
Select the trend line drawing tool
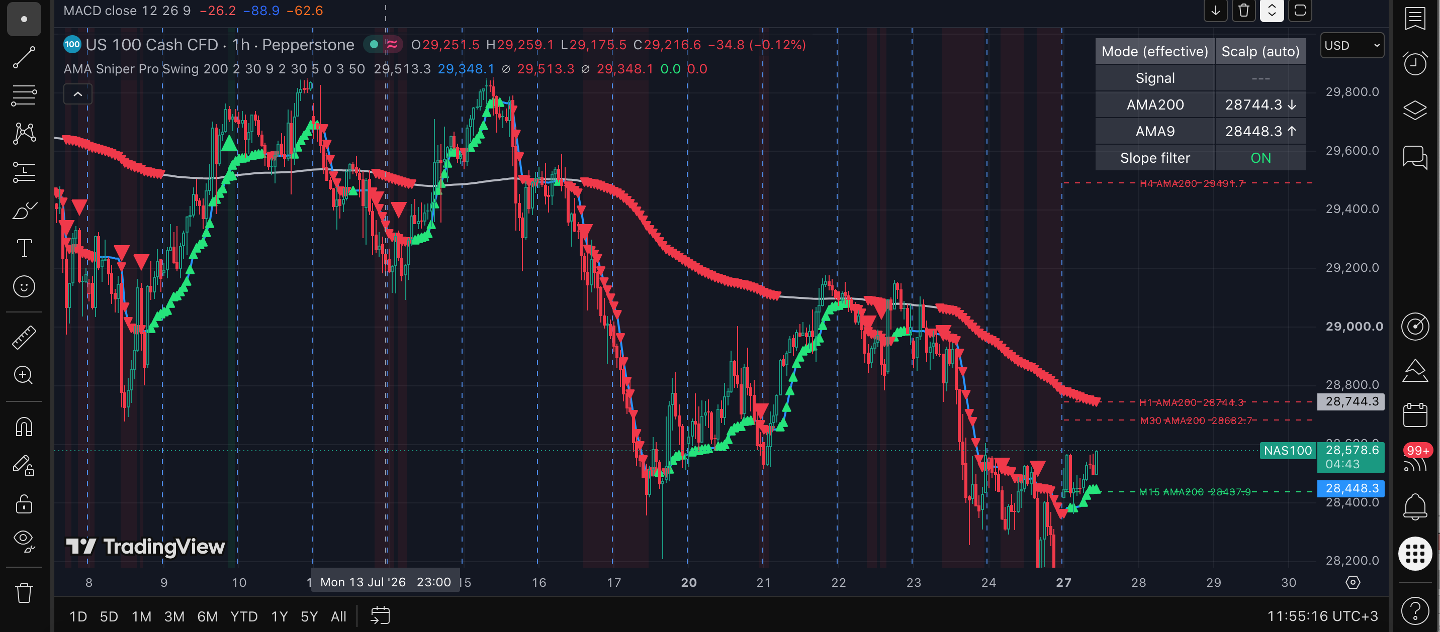tap(24, 58)
